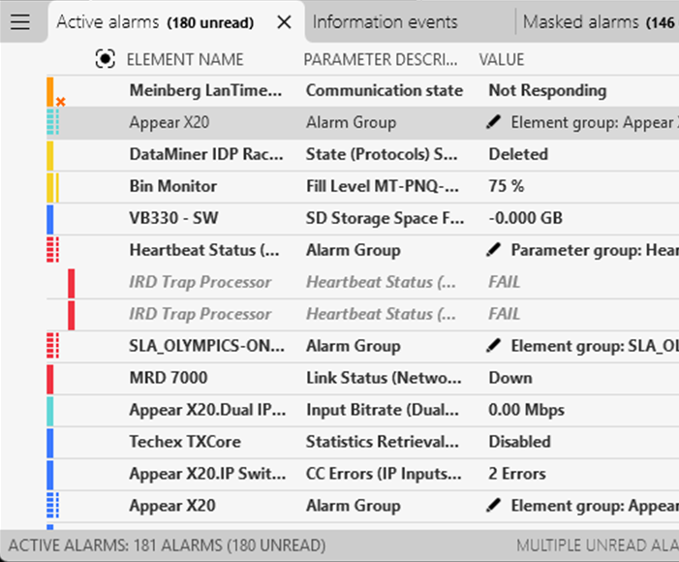Image resolution: width=679 pixels, height=562 pixels.
Task: Click the orange severity bar of Meinberg LanTime
Action: coord(50,91)
